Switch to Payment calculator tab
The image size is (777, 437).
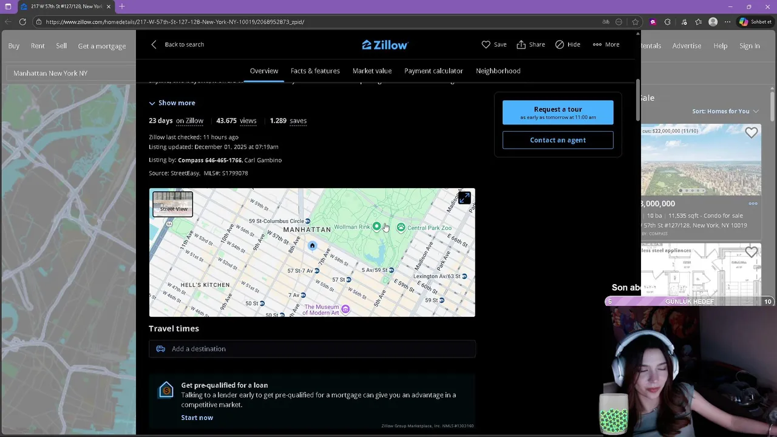click(433, 70)
